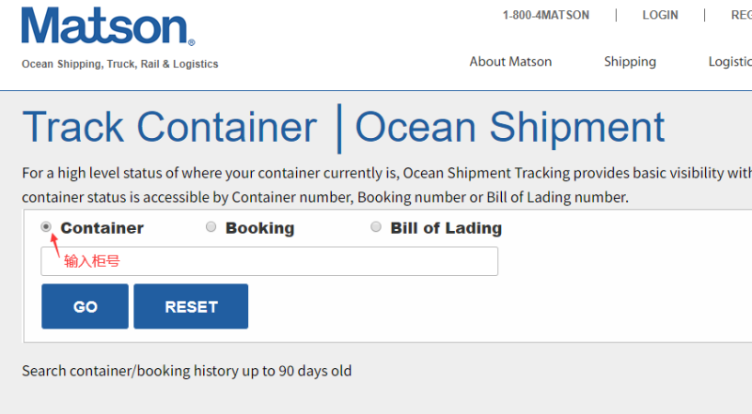Click the partially visible REG link
This screenshot has width=752, height=414.
pyautogui.click(x=741, y=15)
